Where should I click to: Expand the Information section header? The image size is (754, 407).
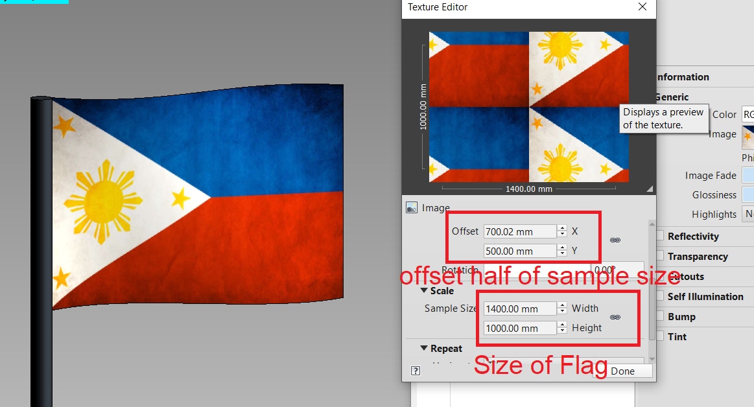coord(681,76)
